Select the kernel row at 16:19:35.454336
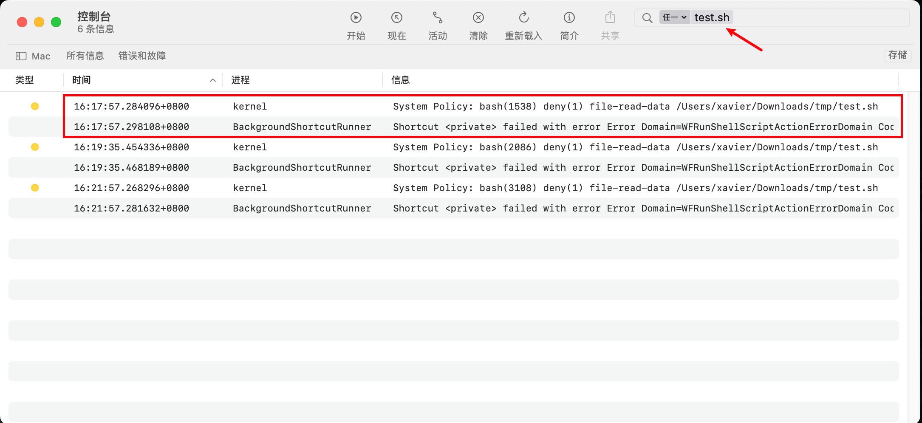The width and height of the screenshot is (922, 423). click(454, 147)
